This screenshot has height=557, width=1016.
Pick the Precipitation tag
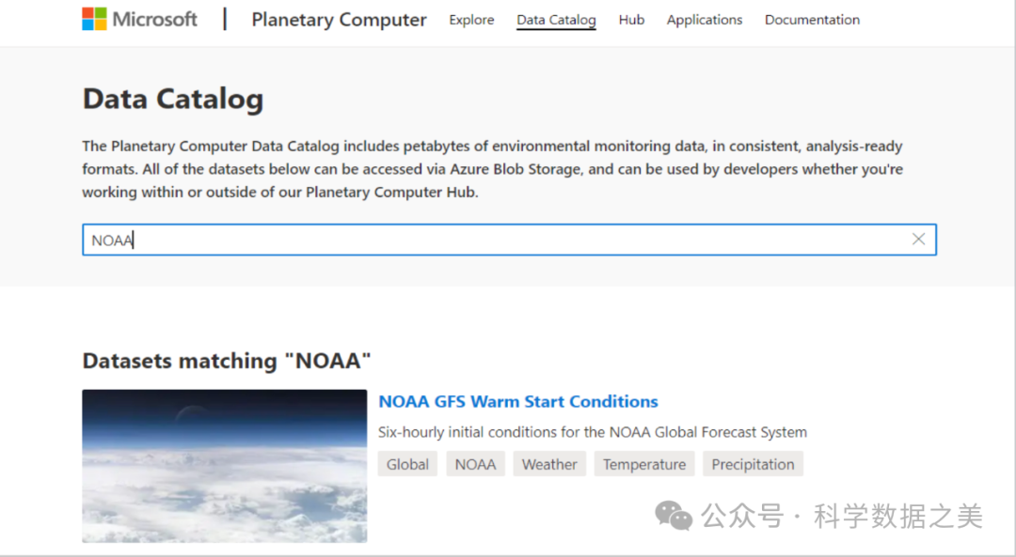(753, 464)
